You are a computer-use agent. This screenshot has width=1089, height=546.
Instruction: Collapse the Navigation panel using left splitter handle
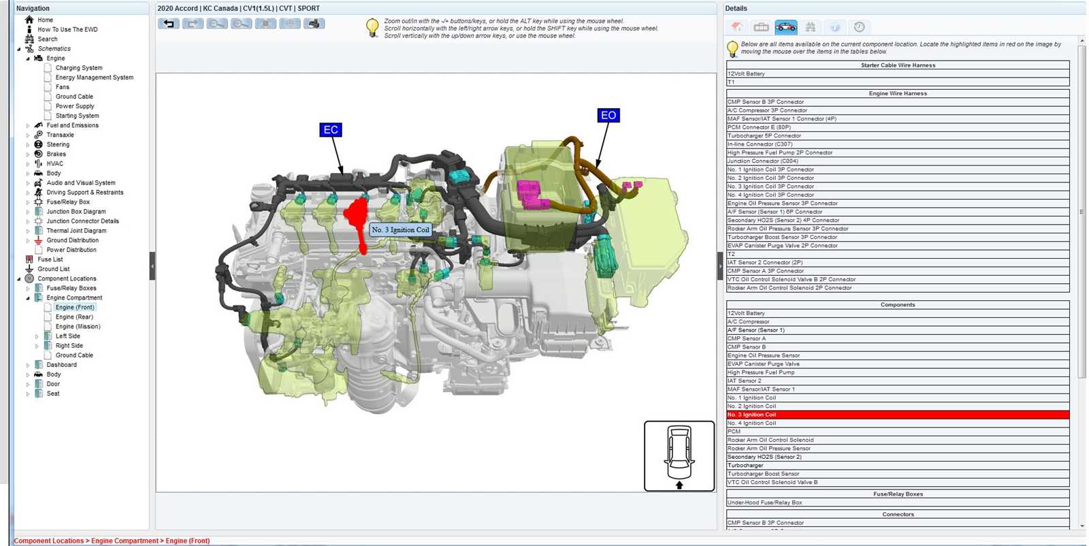click(152, 266)
